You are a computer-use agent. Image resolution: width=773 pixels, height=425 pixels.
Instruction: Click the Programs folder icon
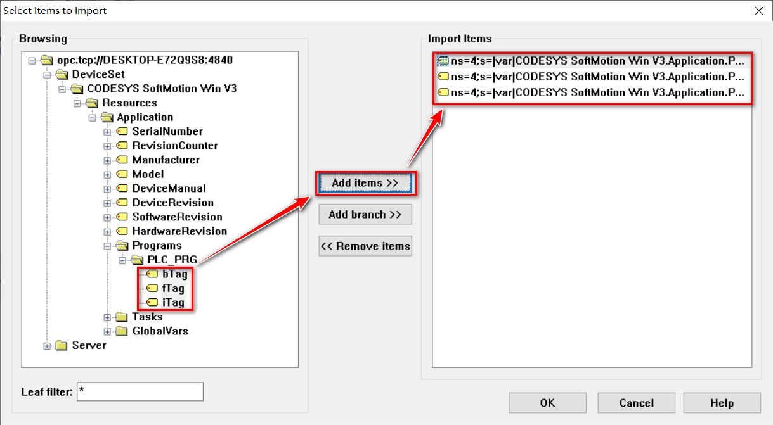pos(122,246)
